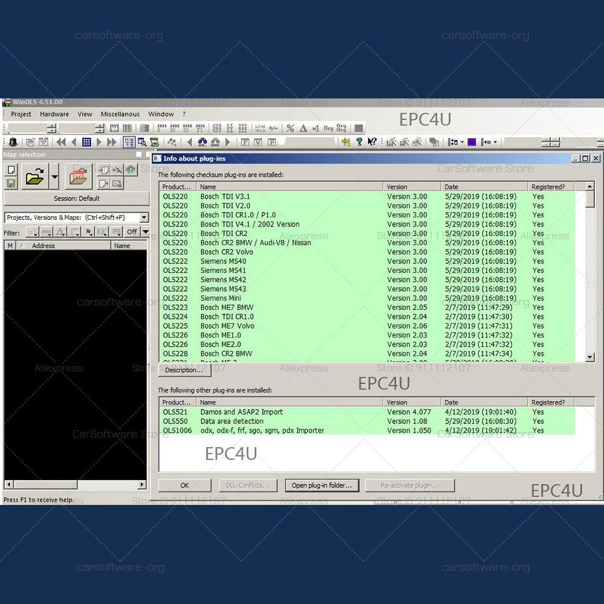Image resolution: width=604 pixels, height=604 pixels.
Task: Toggle the filter Off button
Action: coord(132,232)
